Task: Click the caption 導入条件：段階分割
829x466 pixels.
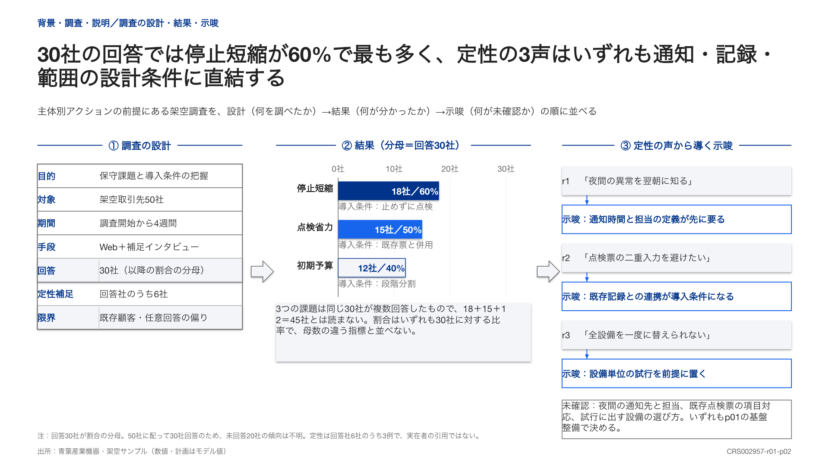Action: pos(377,284)
